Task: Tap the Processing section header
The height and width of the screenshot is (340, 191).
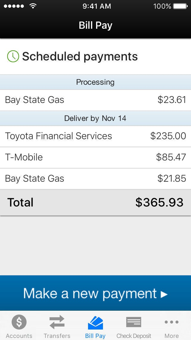Action: point(95,82)
